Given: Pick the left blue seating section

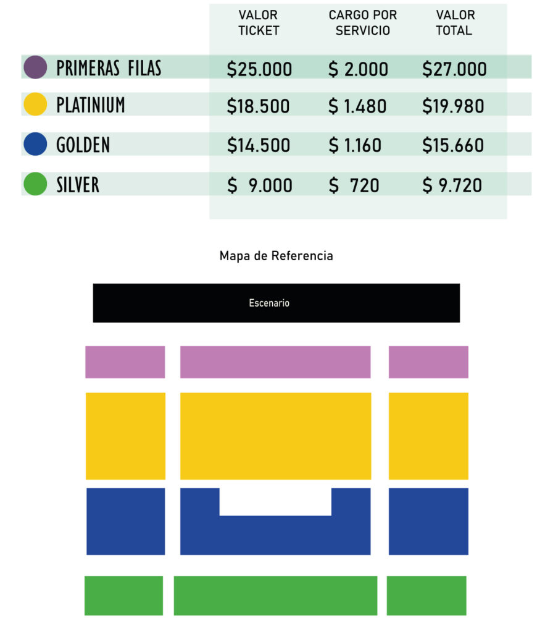Looking at the screenshot, I should (125, 521).
